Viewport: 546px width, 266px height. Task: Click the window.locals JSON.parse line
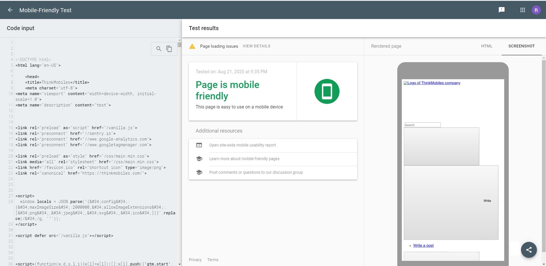(x=95, y=210)
